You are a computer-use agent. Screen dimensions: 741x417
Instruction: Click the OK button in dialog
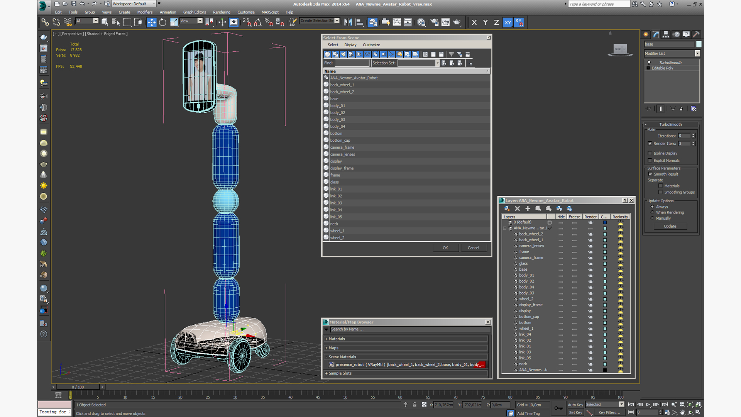tap(445, 248)
